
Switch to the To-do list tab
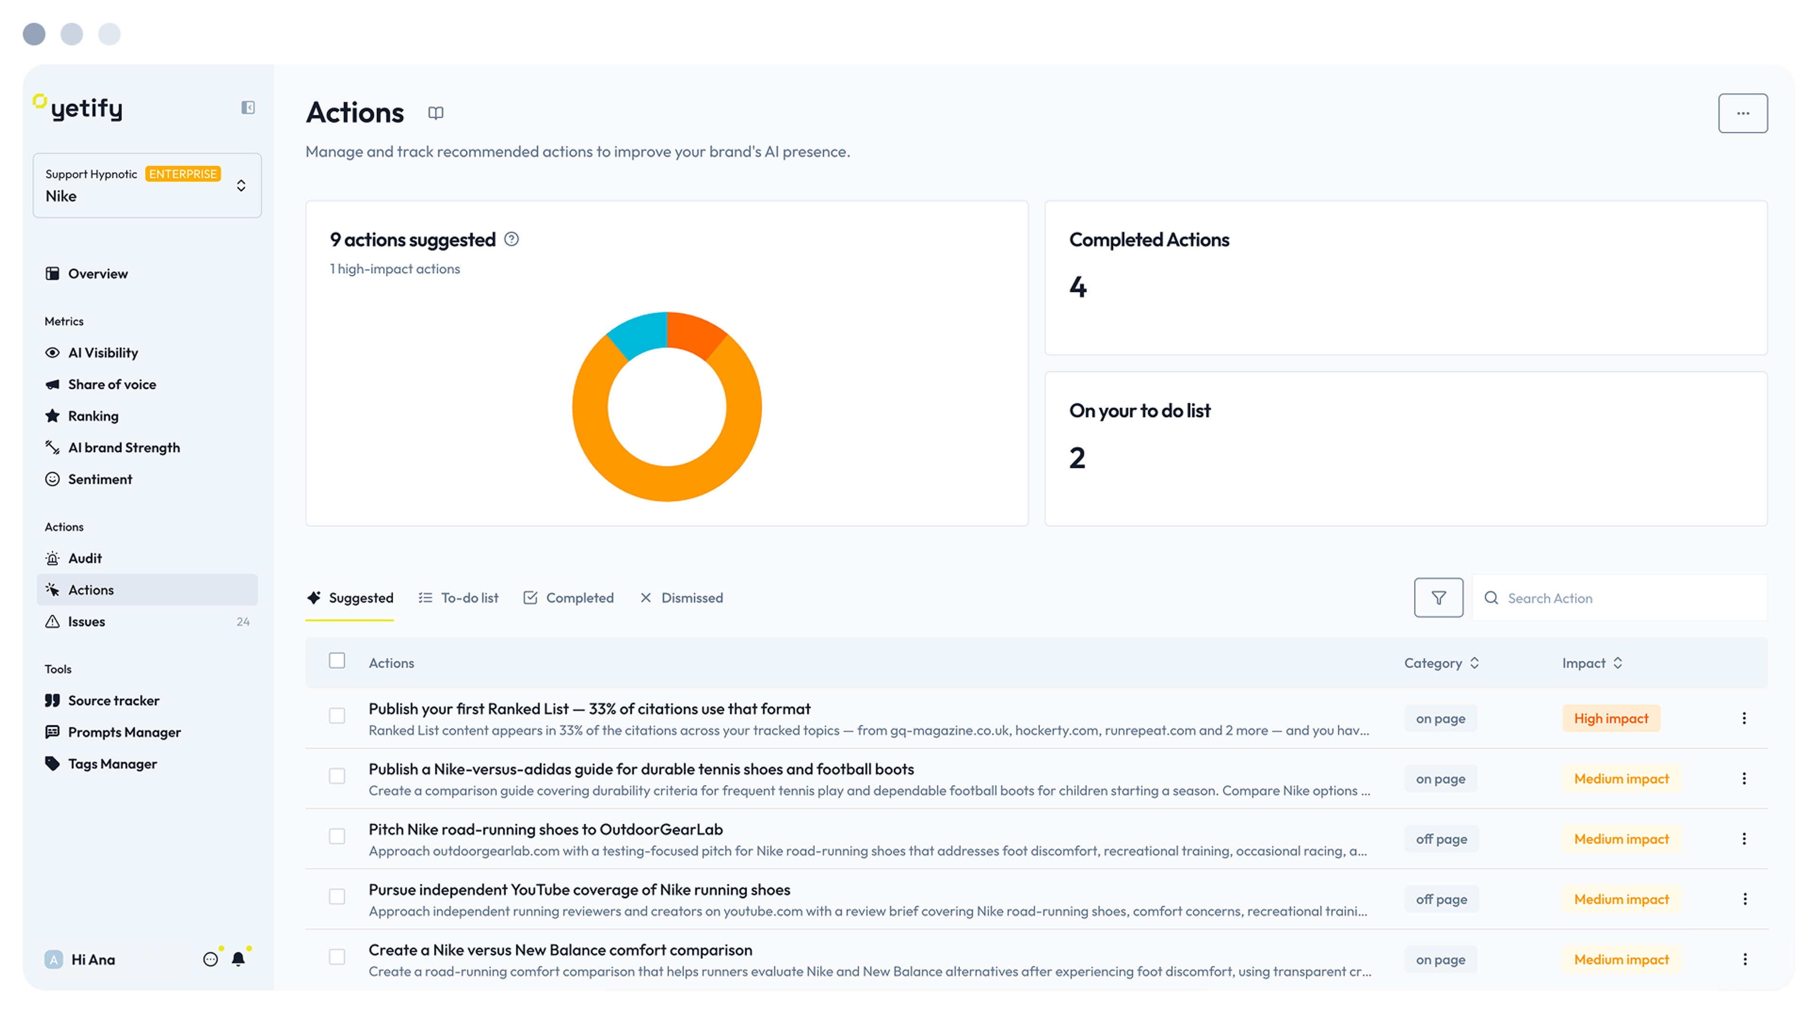coord(459,598)
